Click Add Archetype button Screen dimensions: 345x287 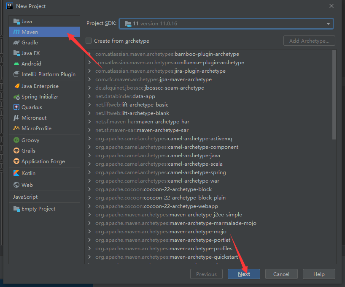pyautogui.click(x=309, y=41)
